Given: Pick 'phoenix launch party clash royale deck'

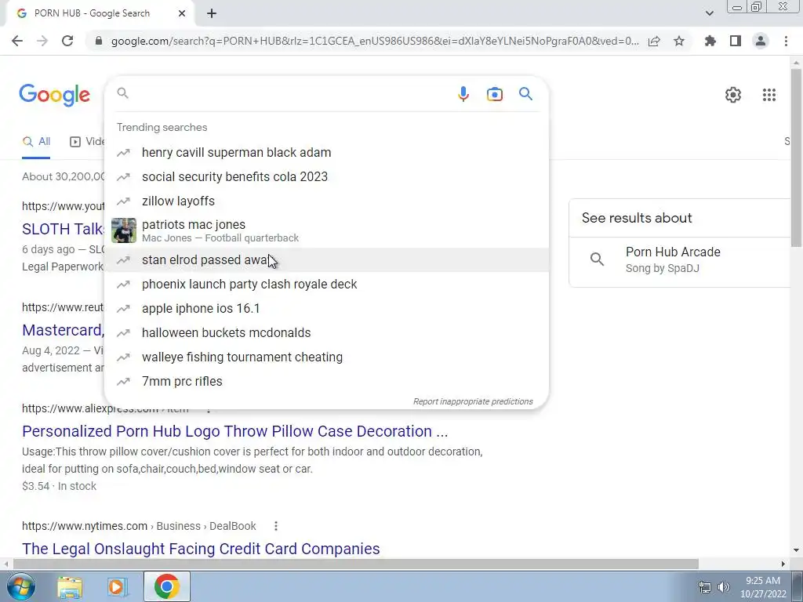Looking at the screenshot, I should pyautogui.click(x=326, y=284).
